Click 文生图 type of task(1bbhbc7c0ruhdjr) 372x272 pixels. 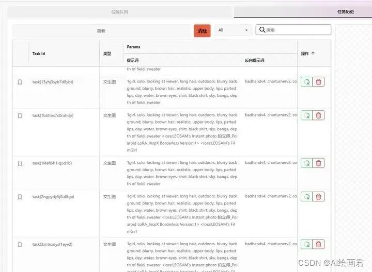tap(110, 115)
